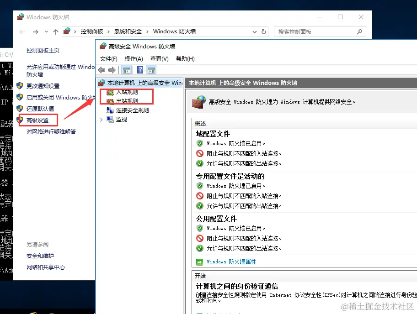The width and height of the screenshot is (417, 314).
Task: Open recent locations dropdown arrow
Action: point(46,32)
